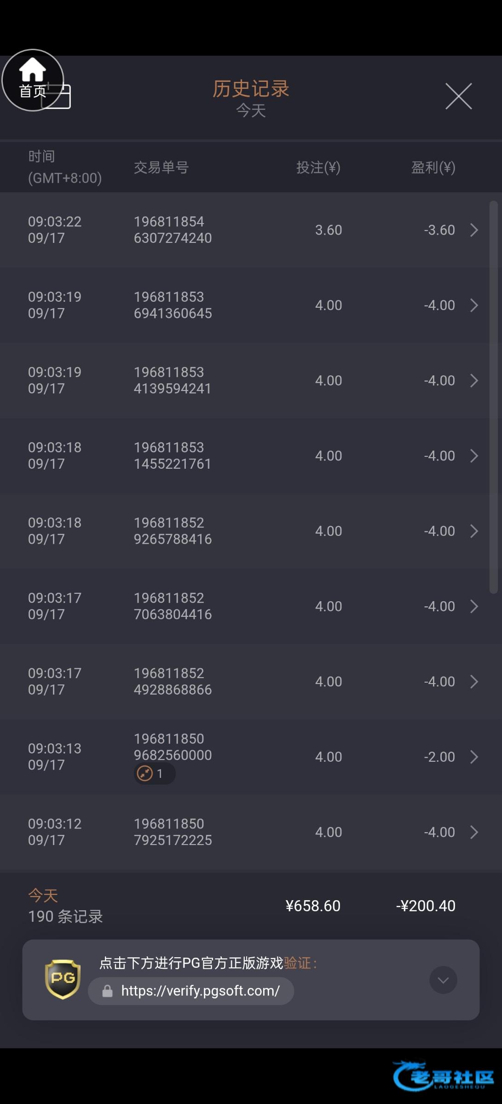Expand the PG verification banner chevron

(x=443, y=980)
